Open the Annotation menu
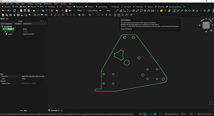The width and height of the screenshot is (214, 116). pos(38,4)
